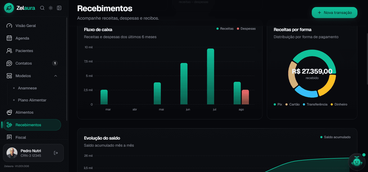Open Anamnese submenu item

[x=27, y=88]
